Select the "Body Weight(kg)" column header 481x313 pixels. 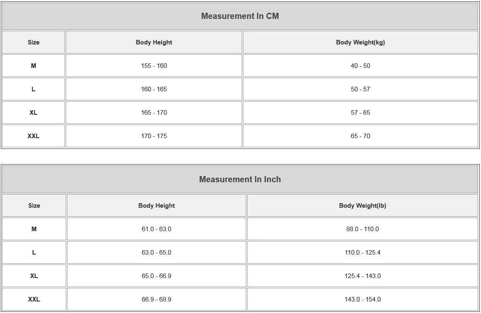point(361,42)
